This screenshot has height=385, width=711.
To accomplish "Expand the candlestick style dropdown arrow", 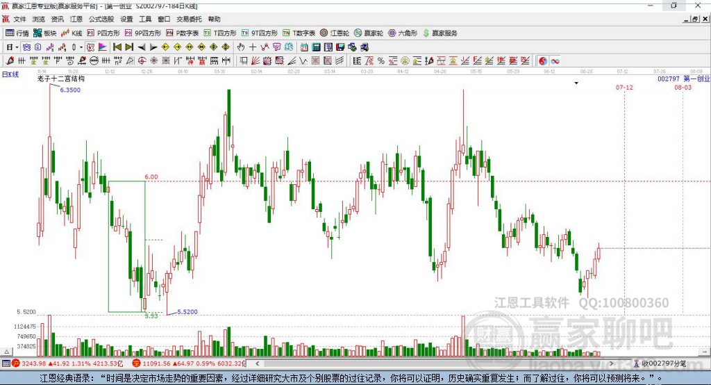I will [81, 47].
